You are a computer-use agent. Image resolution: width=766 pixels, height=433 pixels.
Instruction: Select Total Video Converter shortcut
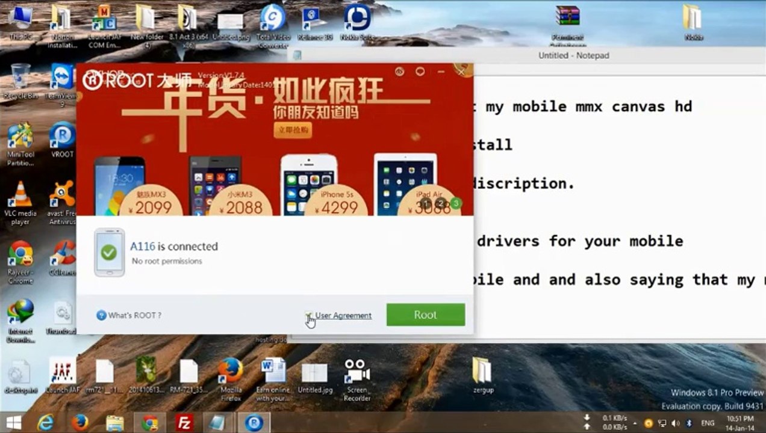pos(273,26)
